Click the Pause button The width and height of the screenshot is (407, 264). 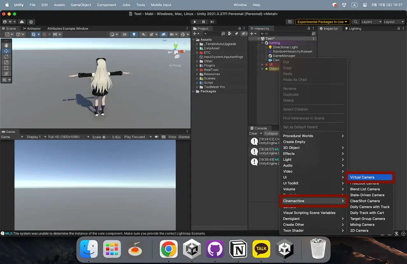point(203,22)
